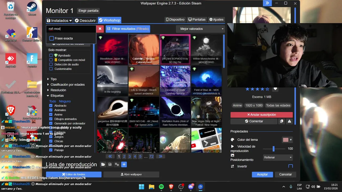Screen dimensions: 342x192
Task: Click Abrir wallpaper button
Action: pos(131,174)
